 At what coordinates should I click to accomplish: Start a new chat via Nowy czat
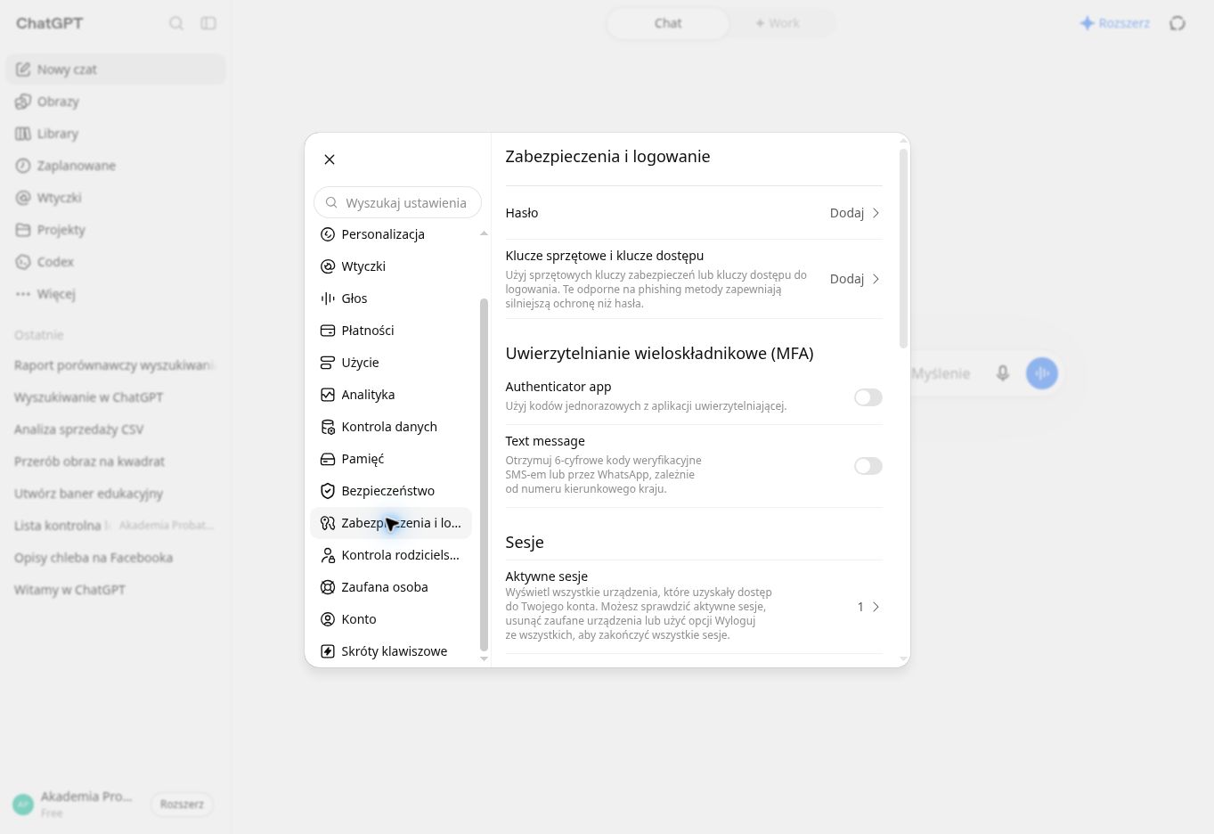coord(116,69)
